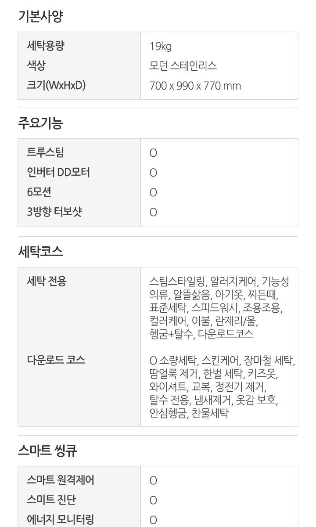Click the 스마트 씽큐 section heading

click(48, 451)
